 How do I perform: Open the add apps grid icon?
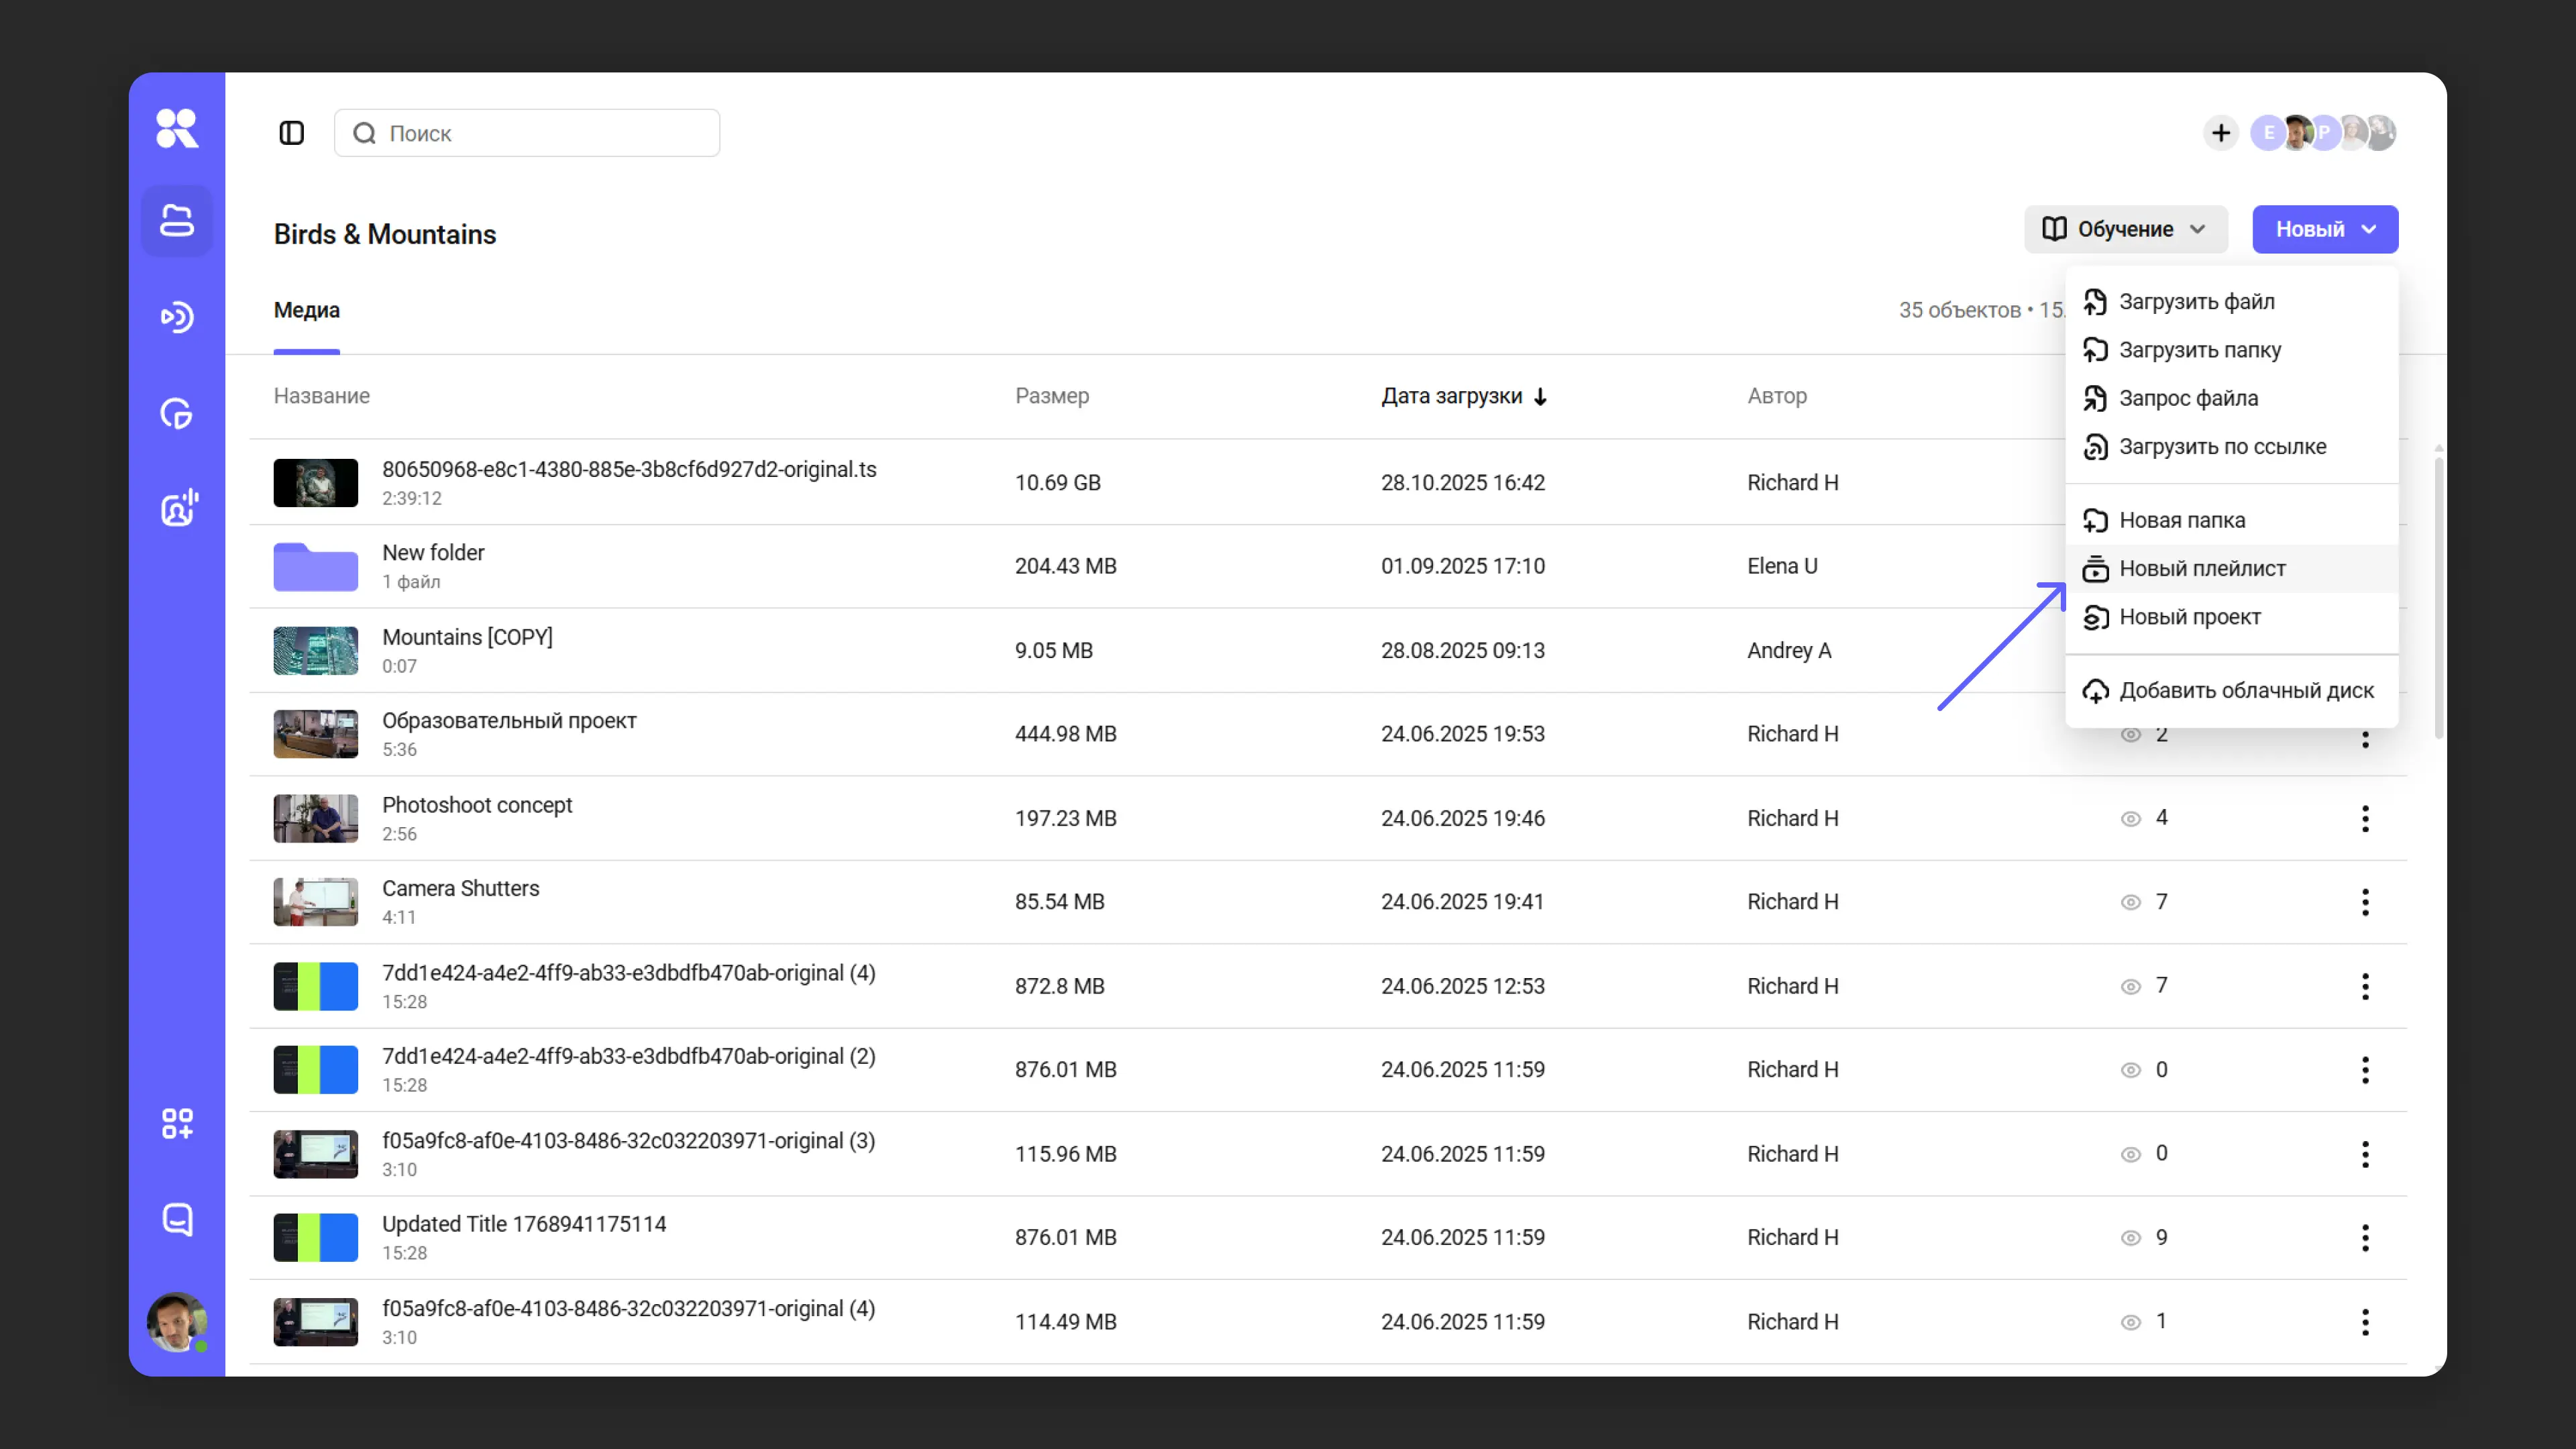(177, 1123)
